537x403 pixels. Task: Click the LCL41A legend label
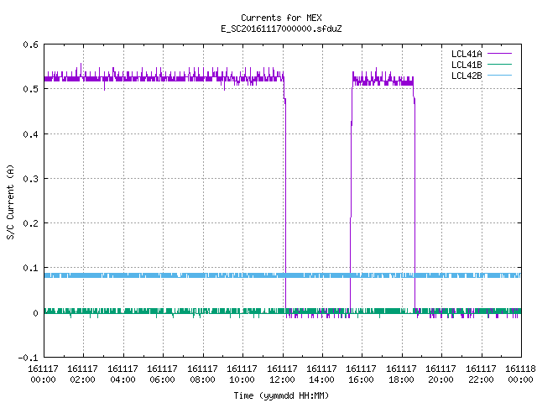pos(467,54)
